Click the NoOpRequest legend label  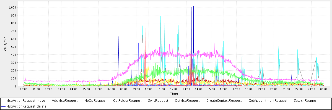pyautogui.click(x=95, y=101)
